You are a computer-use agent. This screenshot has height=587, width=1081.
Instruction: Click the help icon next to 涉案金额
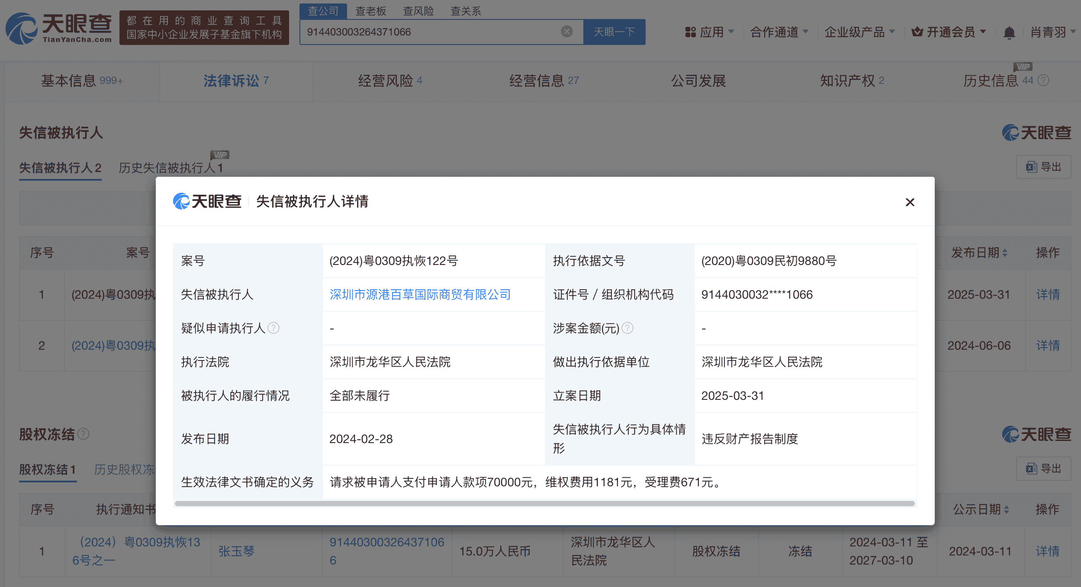click(627, 328)
